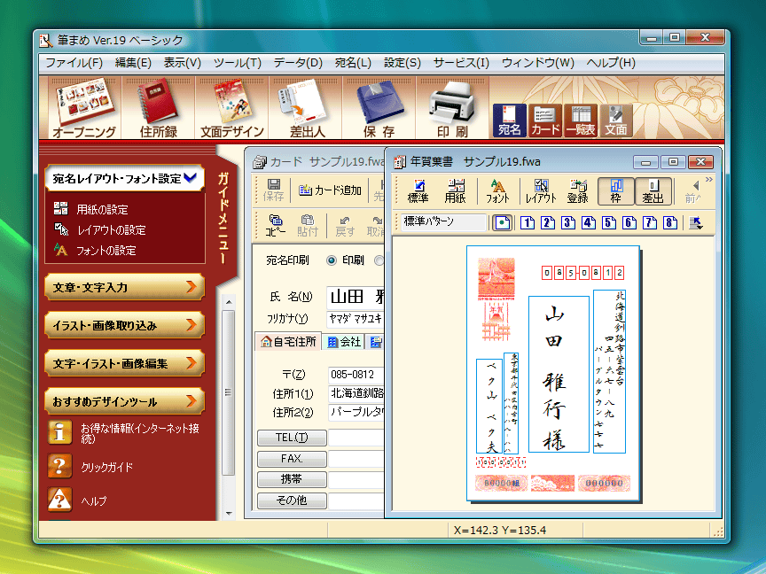Click the 印刷 printer icon
Image resolution: width=766 pixels, height=574 pixels.
[452, 108]
